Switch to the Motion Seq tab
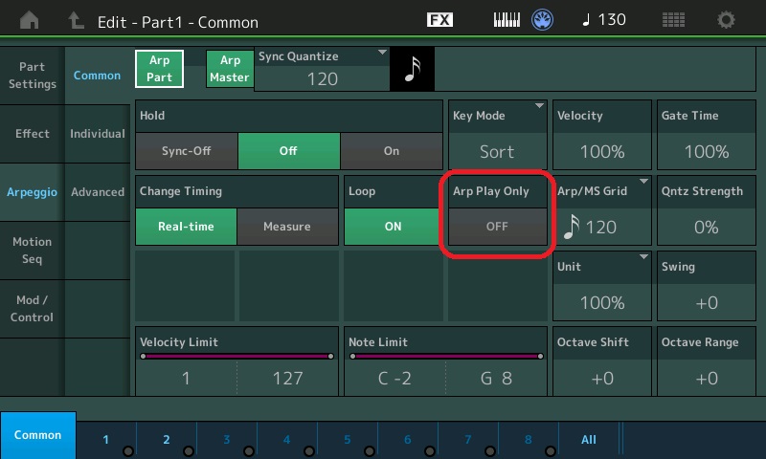 (32, 251)
